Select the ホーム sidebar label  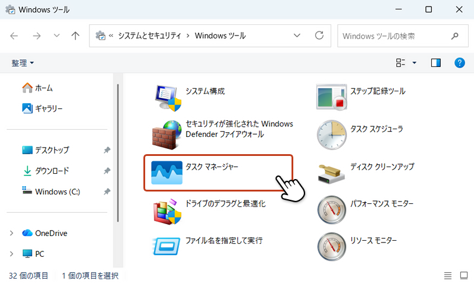[44, 88]
